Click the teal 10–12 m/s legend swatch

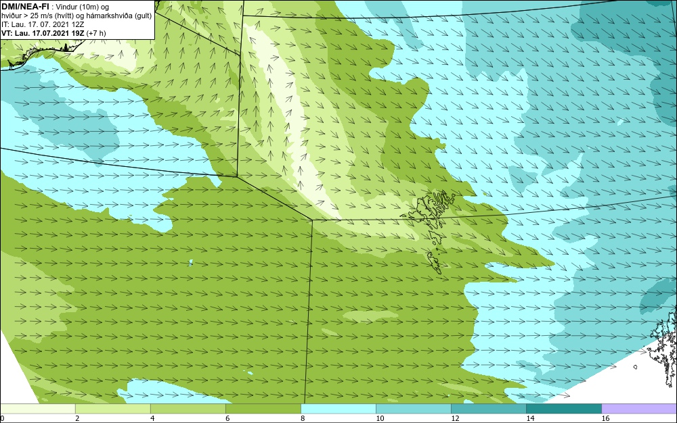click(x=413, y=408)
